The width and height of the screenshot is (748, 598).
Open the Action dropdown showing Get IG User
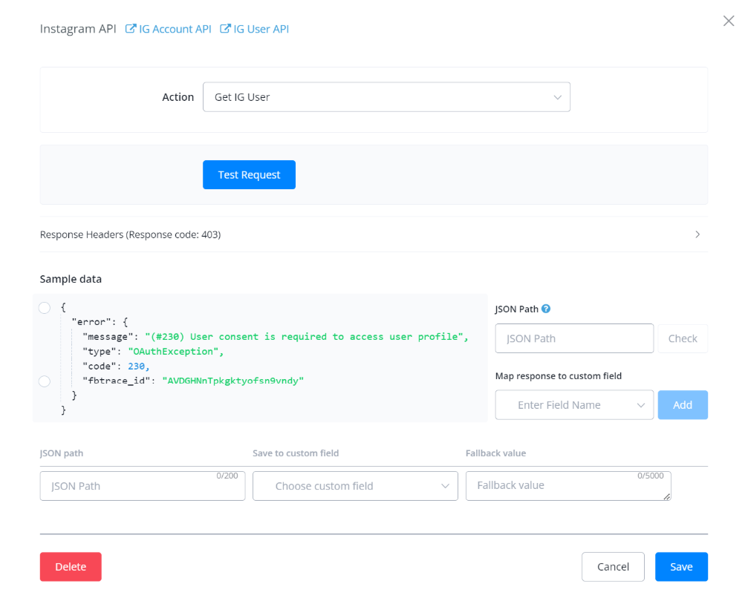tap(386, 97)
